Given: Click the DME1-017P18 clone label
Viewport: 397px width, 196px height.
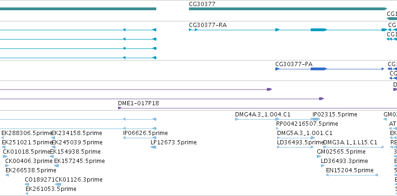Looking at the screenshot, I should click(x=138, y=103).
